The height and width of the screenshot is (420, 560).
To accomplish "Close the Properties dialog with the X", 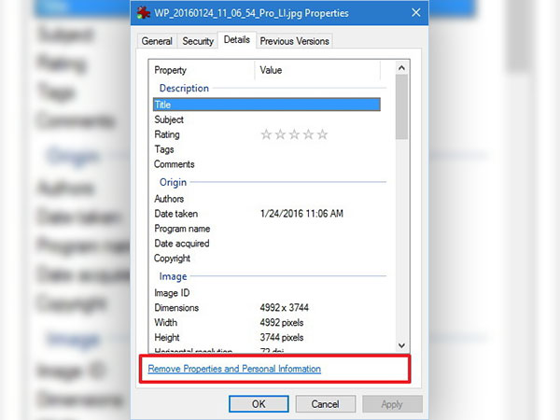I will pos(399,15).
